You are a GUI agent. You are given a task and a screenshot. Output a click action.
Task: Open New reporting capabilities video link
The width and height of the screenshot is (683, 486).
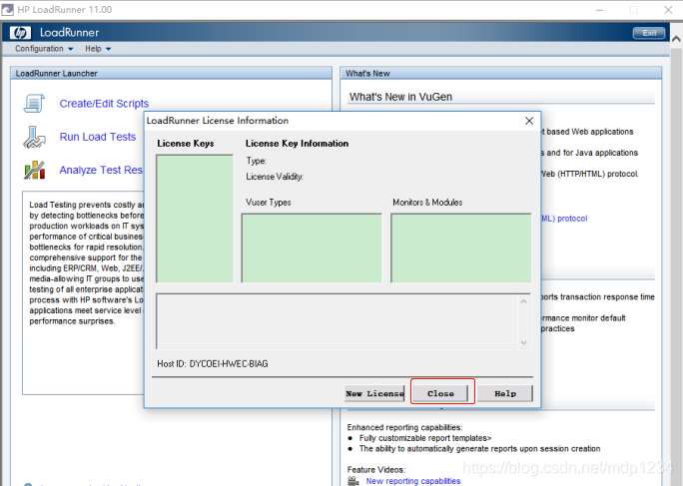coord(413,481)
